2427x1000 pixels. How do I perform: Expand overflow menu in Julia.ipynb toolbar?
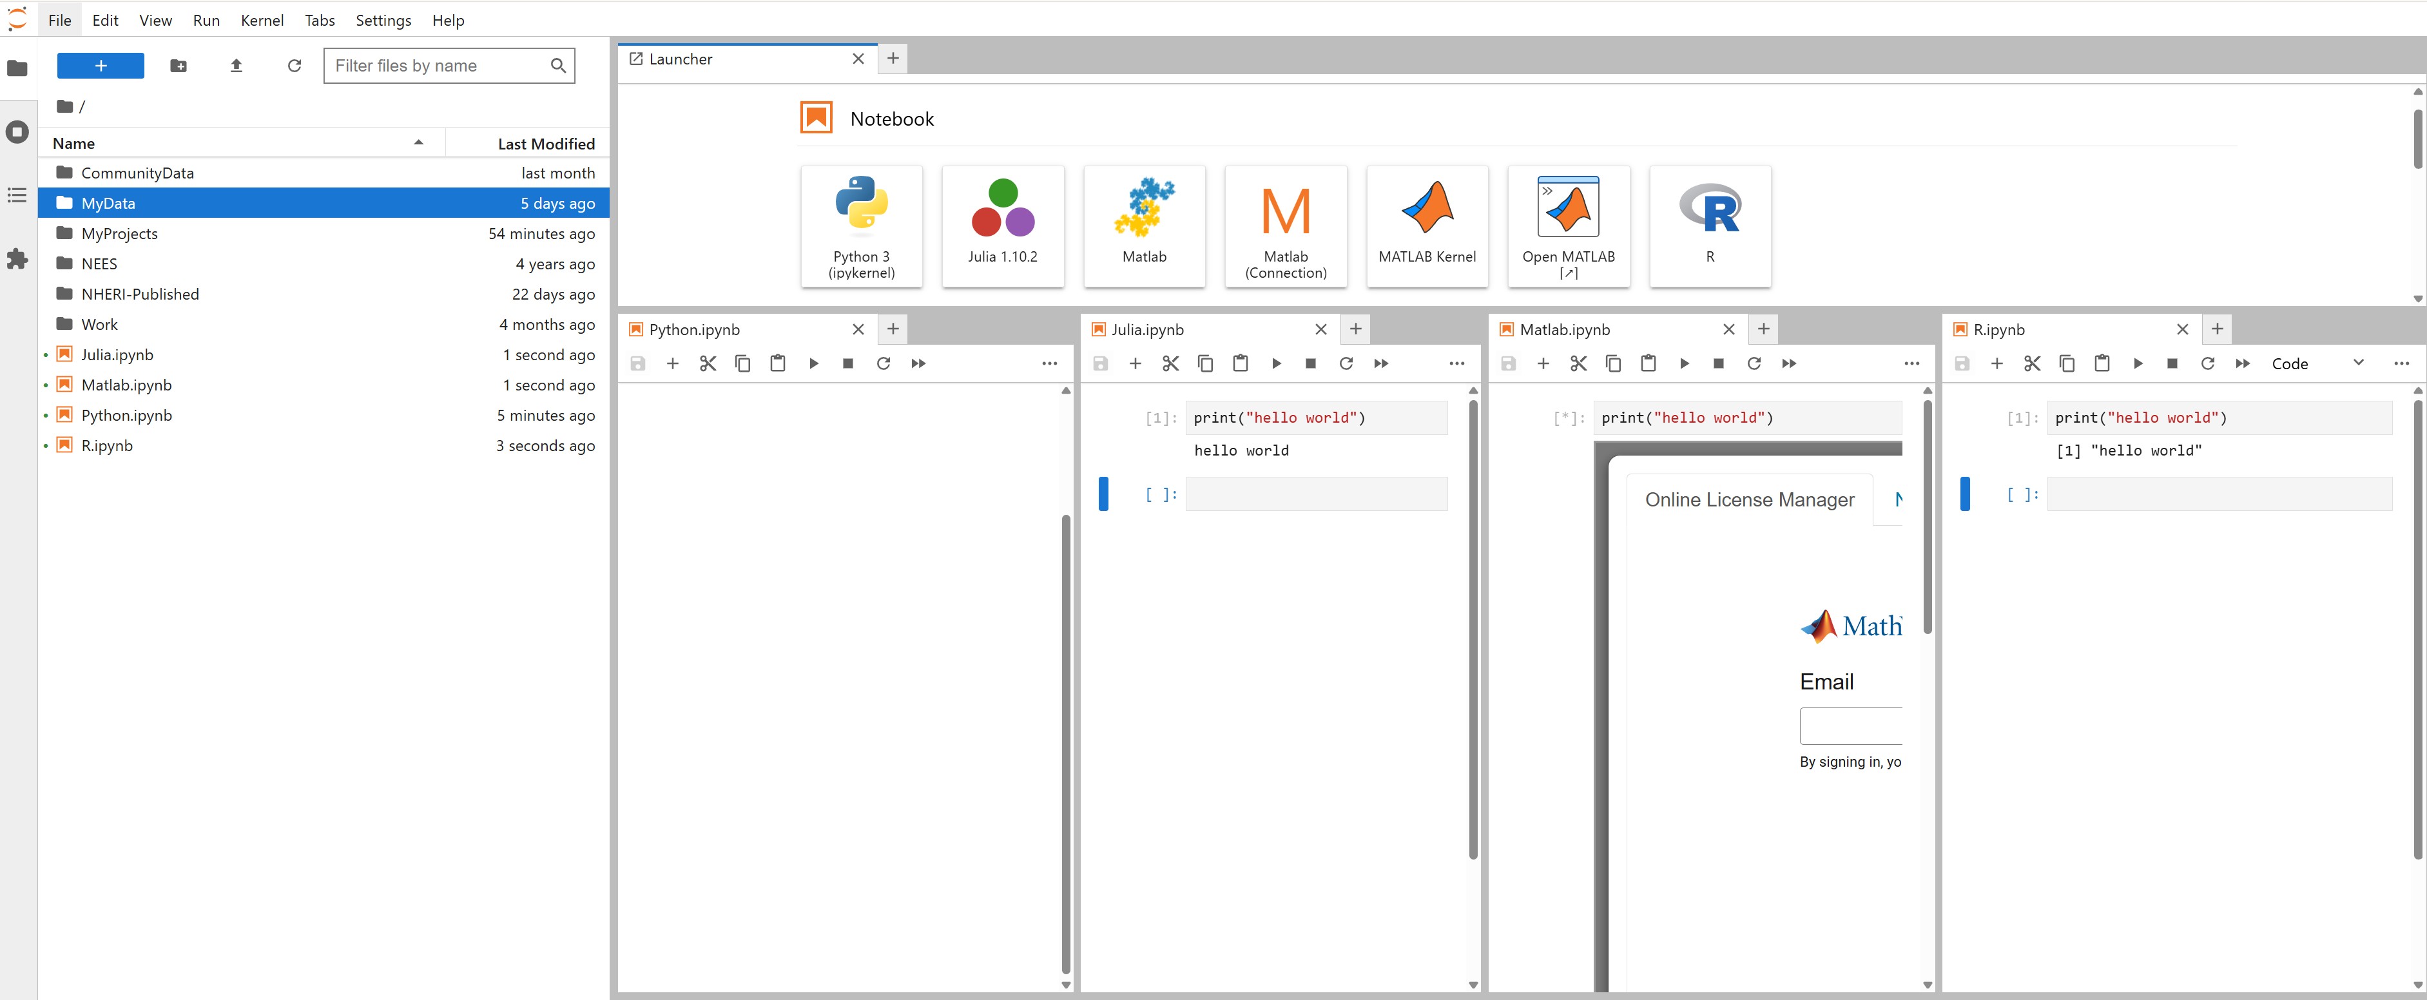[1456, 363]
